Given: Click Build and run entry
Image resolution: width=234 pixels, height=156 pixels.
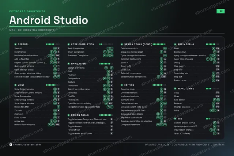Looking at the screenshot, I should coord(197,52).
